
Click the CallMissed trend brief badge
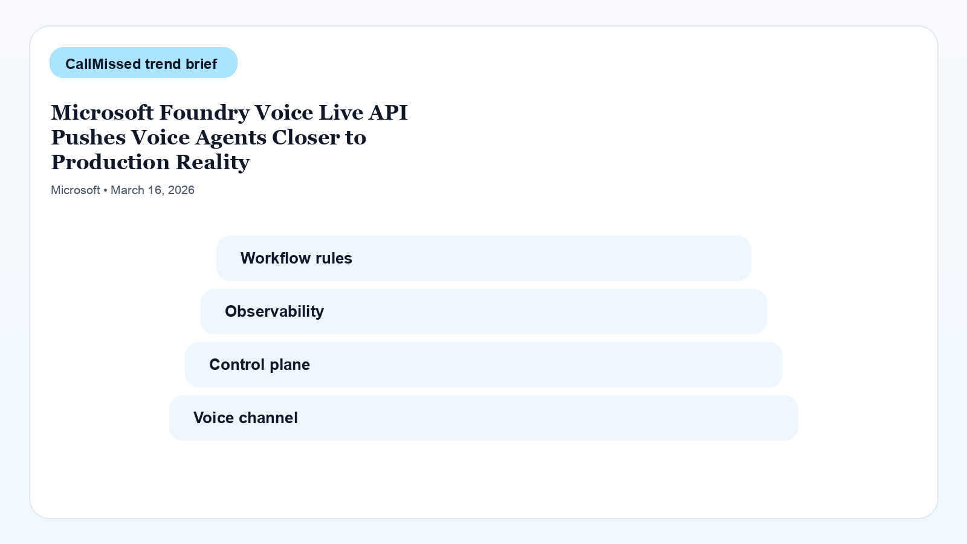coord(143,63)
